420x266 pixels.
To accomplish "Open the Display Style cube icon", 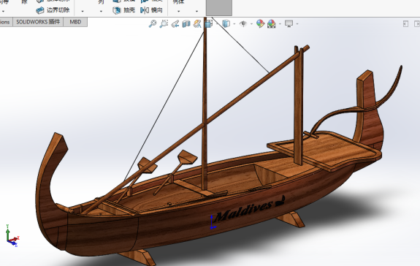I will click(226, 23).
